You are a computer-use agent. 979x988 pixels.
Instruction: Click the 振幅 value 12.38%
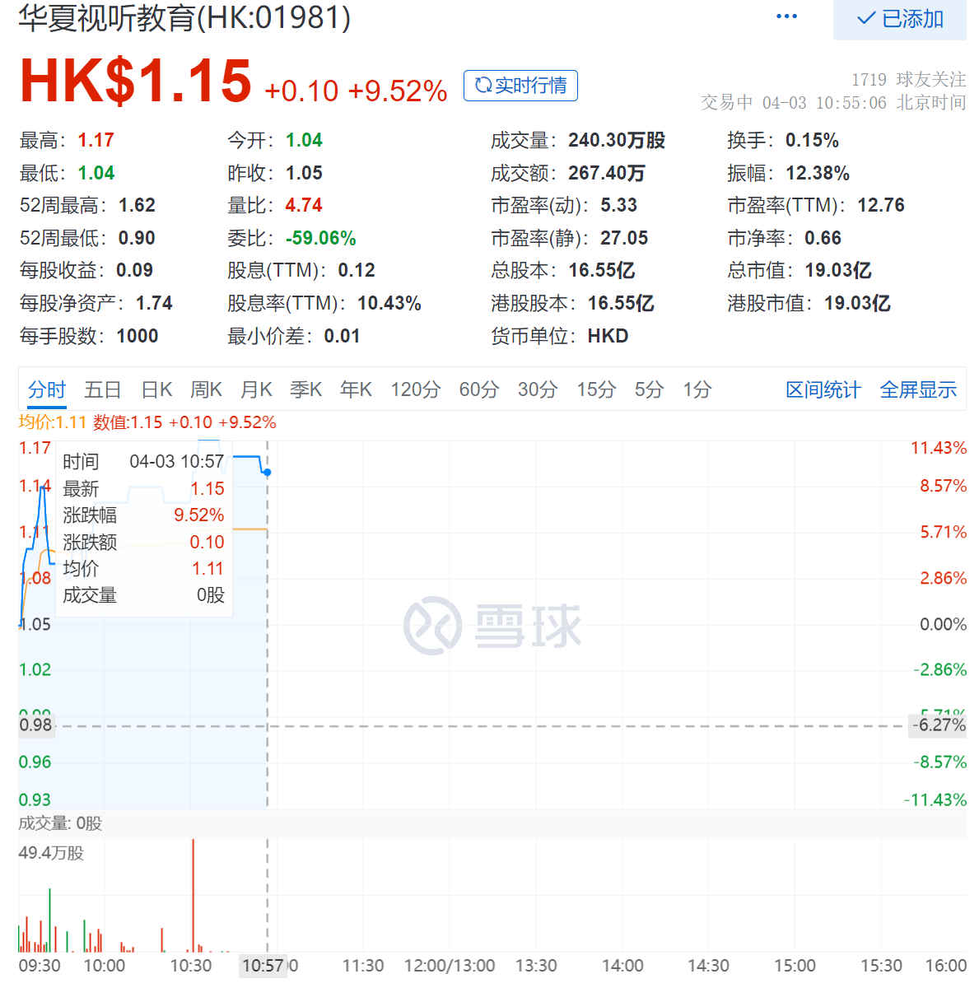pos(818,173)
